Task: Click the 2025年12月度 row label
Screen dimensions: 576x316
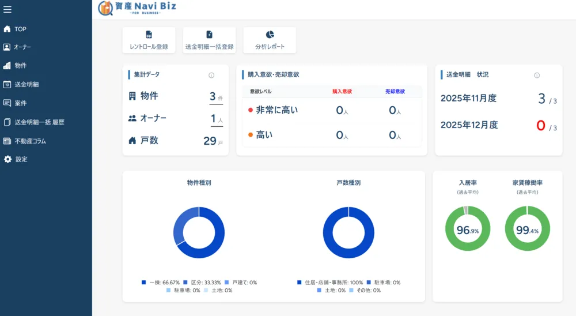Action: point(469,125)
